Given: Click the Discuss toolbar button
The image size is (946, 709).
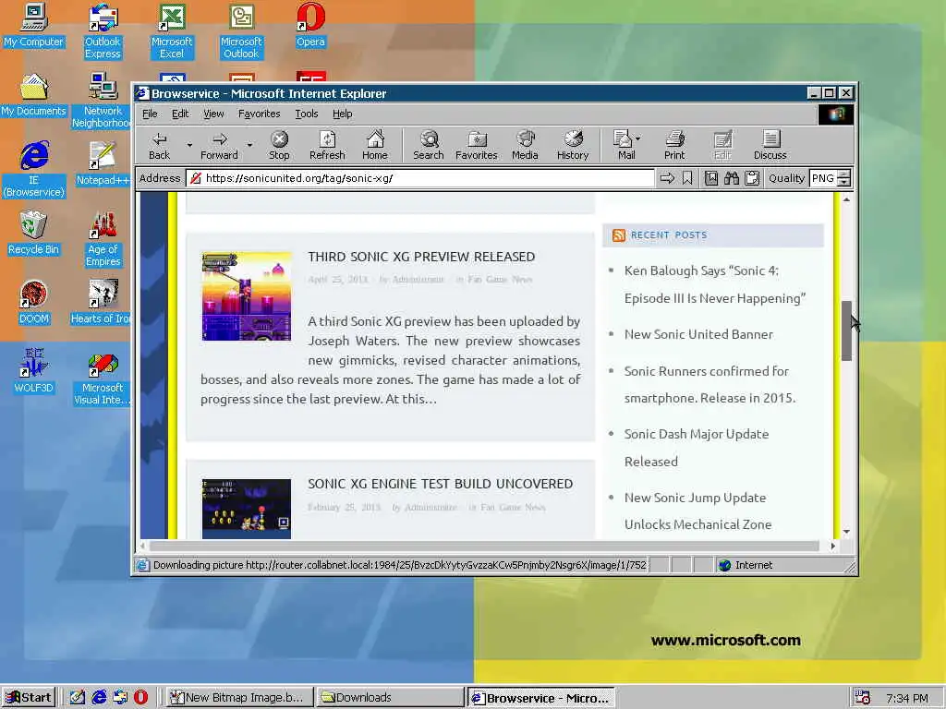Looking at the screenshot, I should coord(770,145).
